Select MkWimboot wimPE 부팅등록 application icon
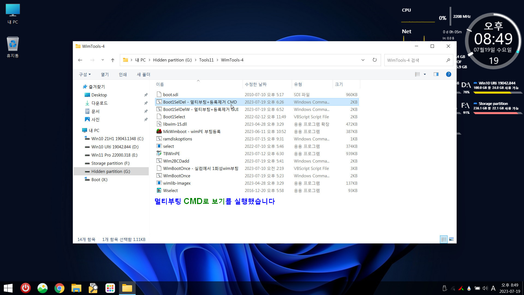Image resolution: width=524 pixels, height=295 pixels. coord(159,131)
